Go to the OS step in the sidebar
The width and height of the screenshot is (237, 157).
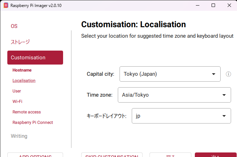(14, 26)
